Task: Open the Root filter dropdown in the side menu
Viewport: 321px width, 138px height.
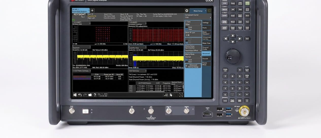Action: (x=193, y=50)
